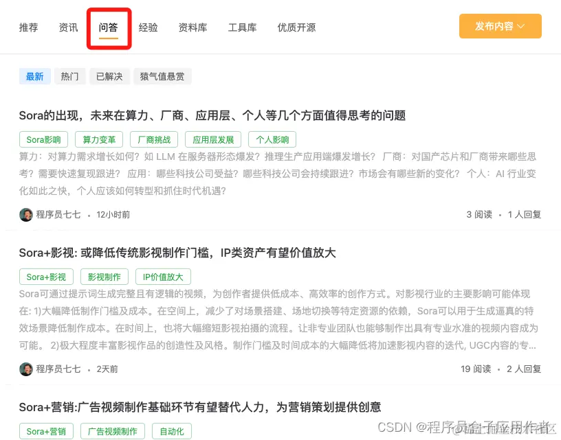561x440 pixels.
Task: Open author 程序员七七 on 12小时前 post
Action: (58, 215)
